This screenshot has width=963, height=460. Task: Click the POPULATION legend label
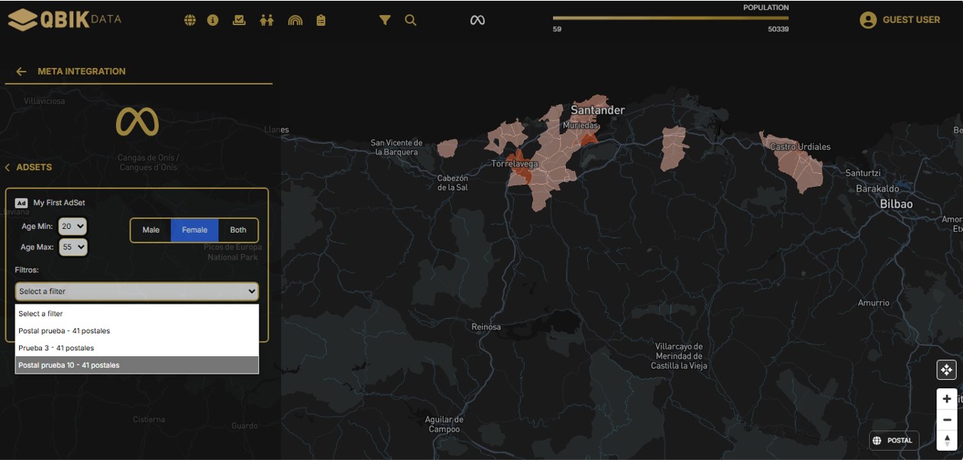click(766, 8)
